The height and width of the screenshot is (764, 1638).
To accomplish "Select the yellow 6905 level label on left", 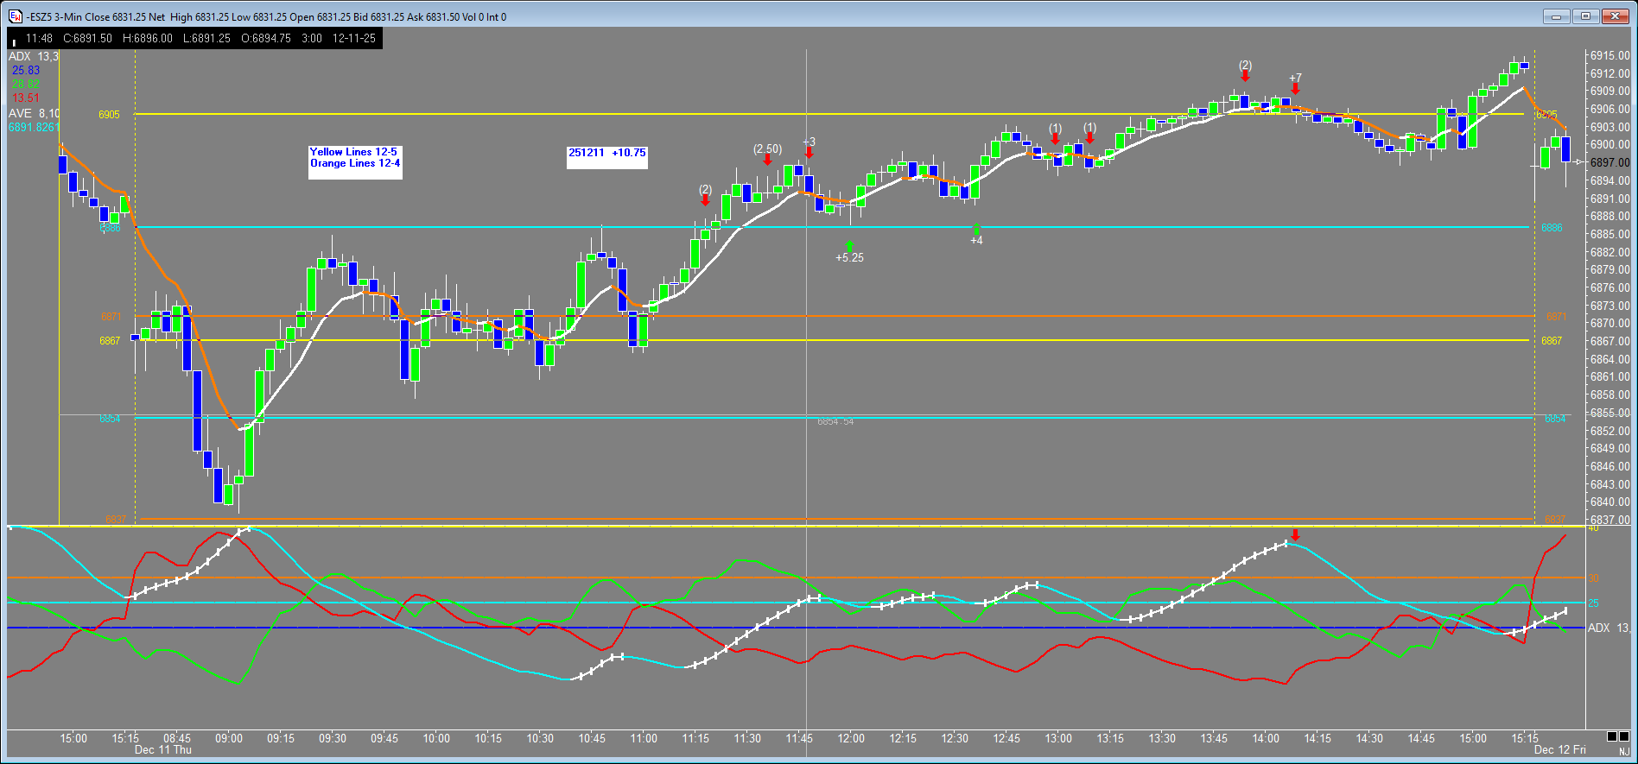I will pos(109,114).
